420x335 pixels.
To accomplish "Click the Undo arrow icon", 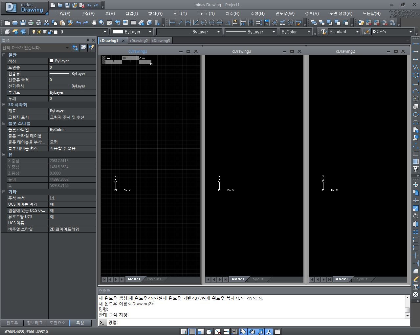I will (78, 23).
